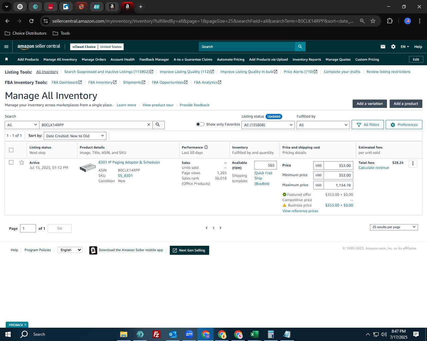Click the Performance info icon

click(206, 147)
